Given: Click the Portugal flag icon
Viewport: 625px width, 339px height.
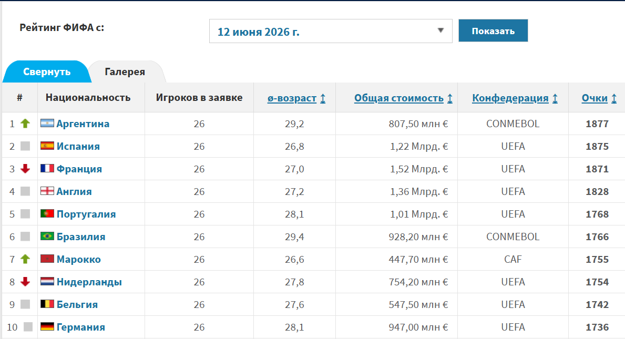Looking at the screenshot, I should coord(47,214).
